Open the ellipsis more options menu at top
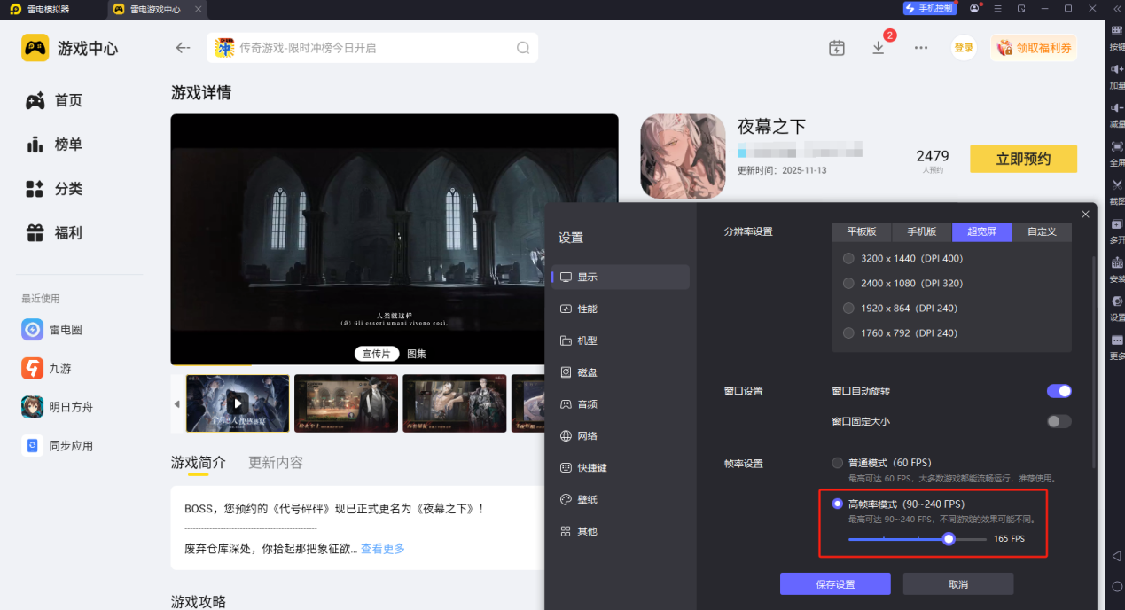 [921, 48]
